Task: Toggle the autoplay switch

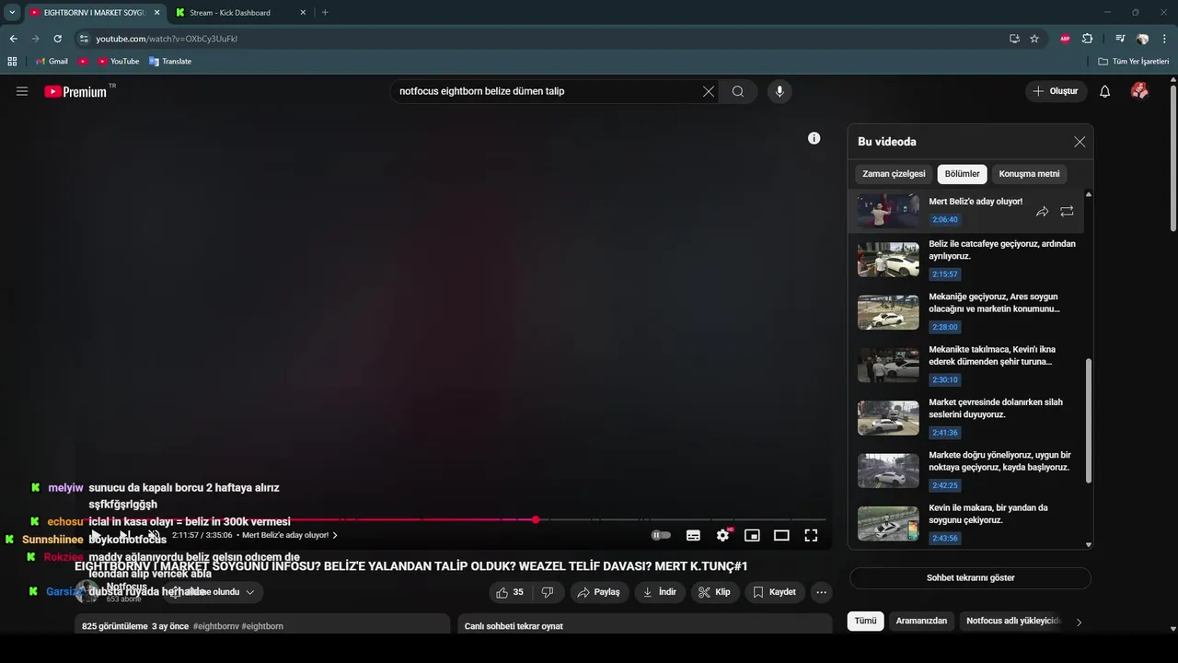Action: 661,535
